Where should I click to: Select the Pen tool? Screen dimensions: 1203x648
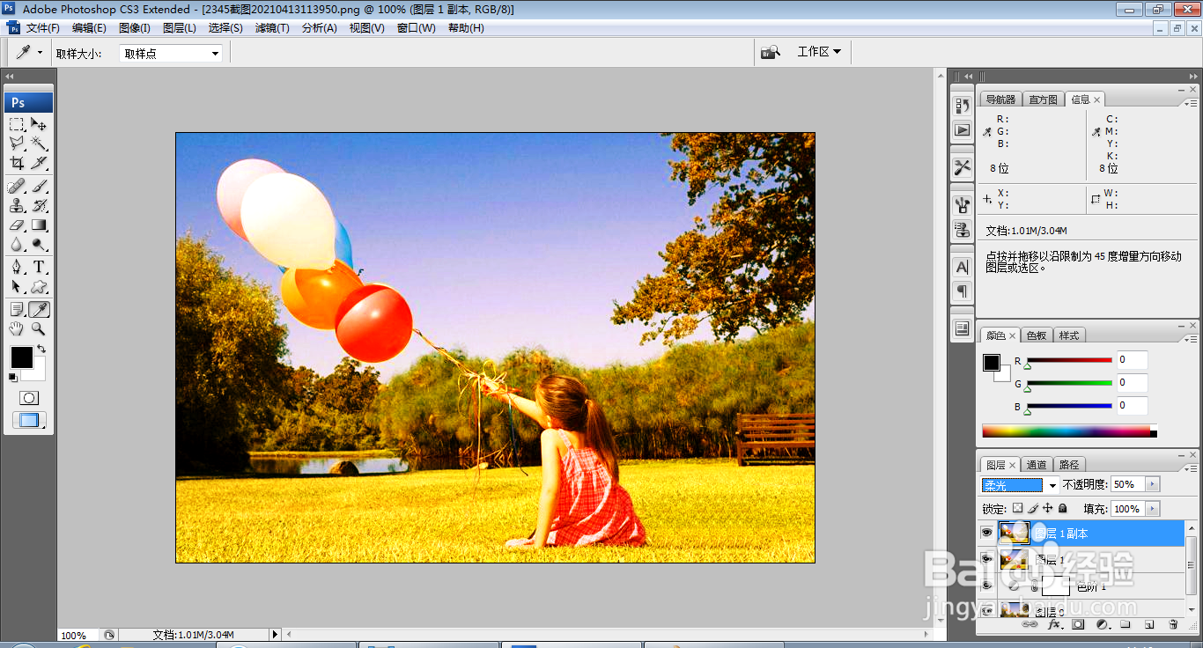(18, 267)
